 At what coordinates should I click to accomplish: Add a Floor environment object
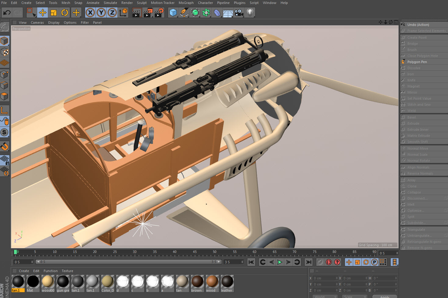click(228, 12)
